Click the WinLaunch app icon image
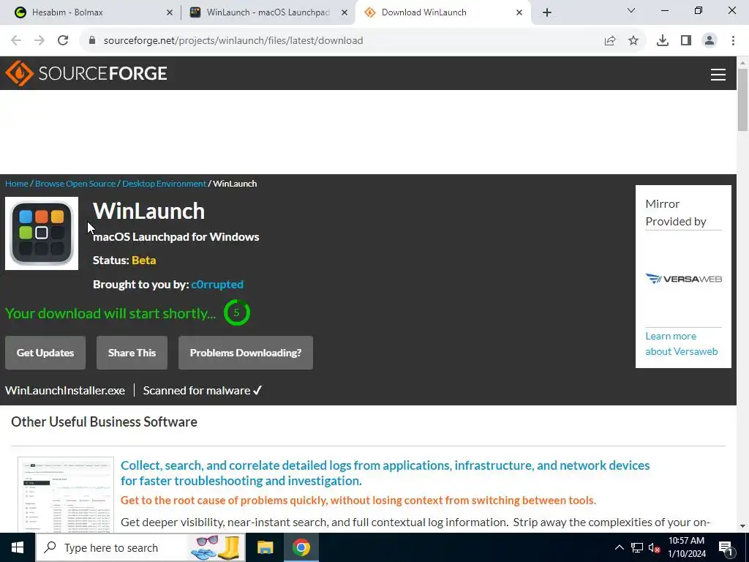The image size is (749, 562). 42,233
